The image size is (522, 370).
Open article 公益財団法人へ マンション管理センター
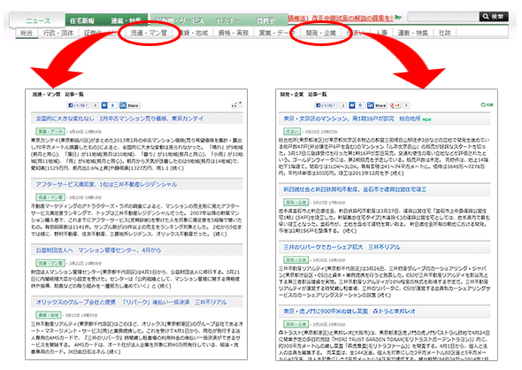pyautogui.click(x=98, y=251)
